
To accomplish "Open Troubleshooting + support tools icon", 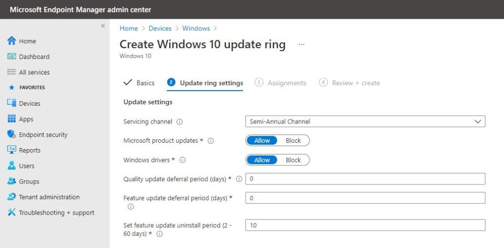I will point(12,213).
